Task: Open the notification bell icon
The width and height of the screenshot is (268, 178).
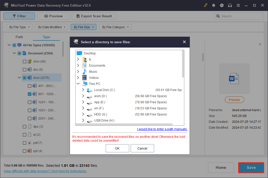Action: [x=214, y=5]
